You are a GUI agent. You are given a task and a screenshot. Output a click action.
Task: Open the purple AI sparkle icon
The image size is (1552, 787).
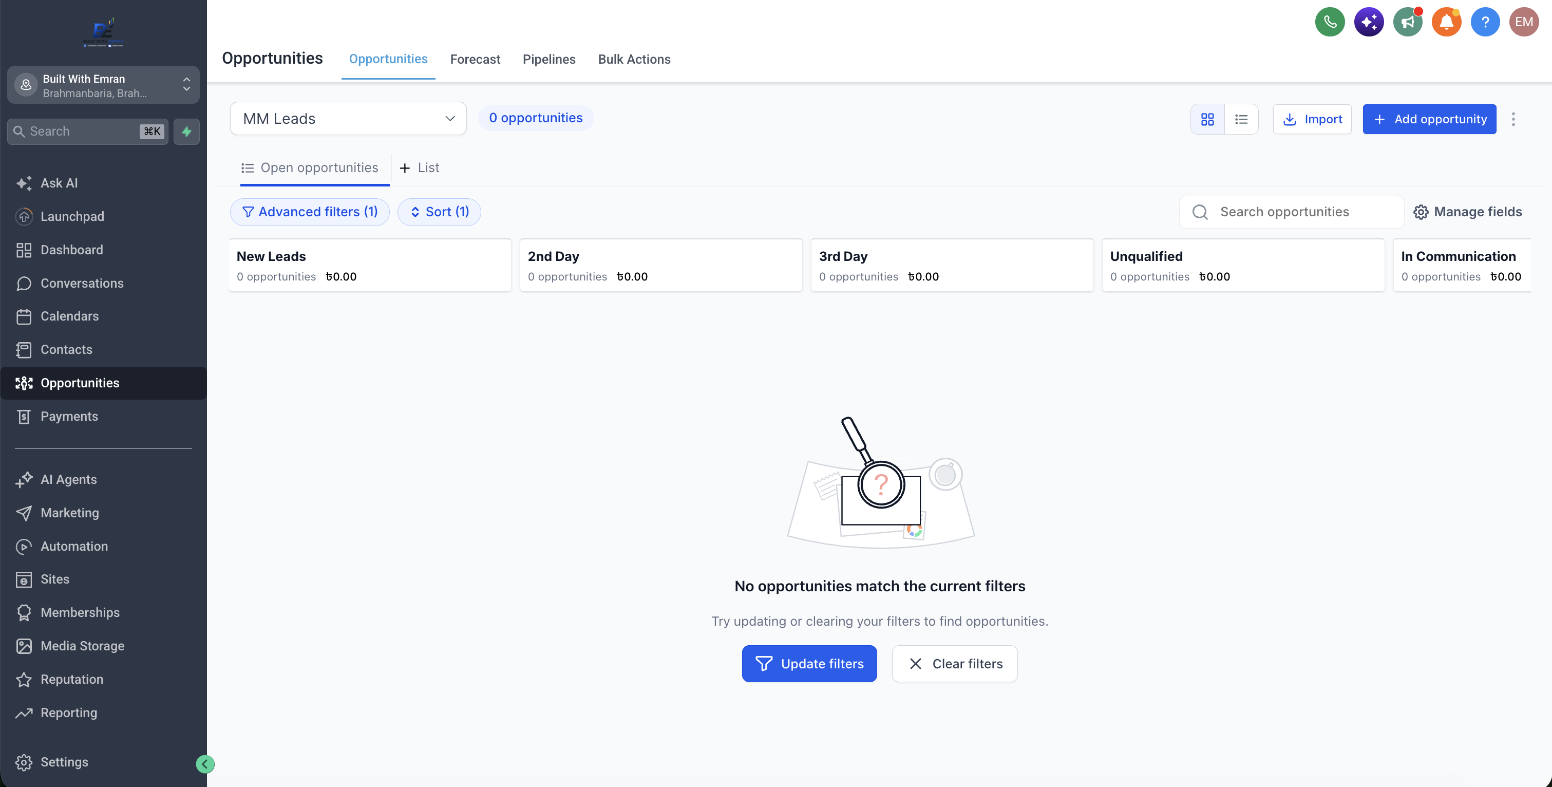[1369, 22]
